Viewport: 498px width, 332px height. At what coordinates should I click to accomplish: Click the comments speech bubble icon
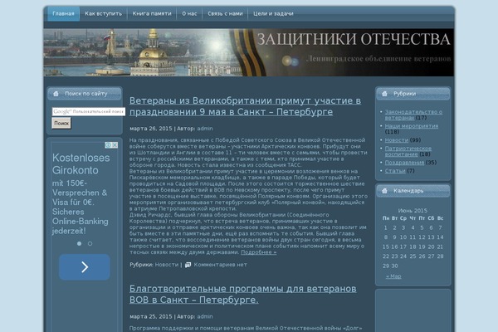coord(188,265)
